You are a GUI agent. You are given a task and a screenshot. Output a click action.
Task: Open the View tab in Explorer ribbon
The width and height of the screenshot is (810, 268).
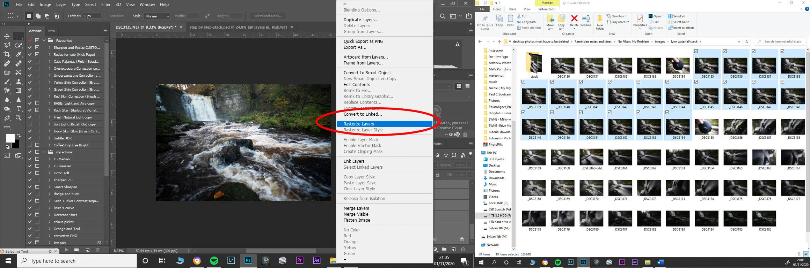coord(527,9)
